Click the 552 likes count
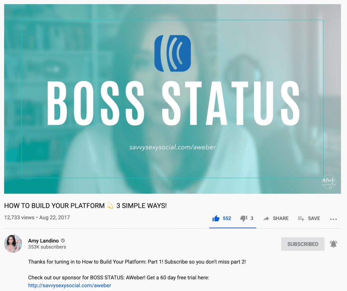The height and width of the screenshot is (291, 347). point(227,219)
